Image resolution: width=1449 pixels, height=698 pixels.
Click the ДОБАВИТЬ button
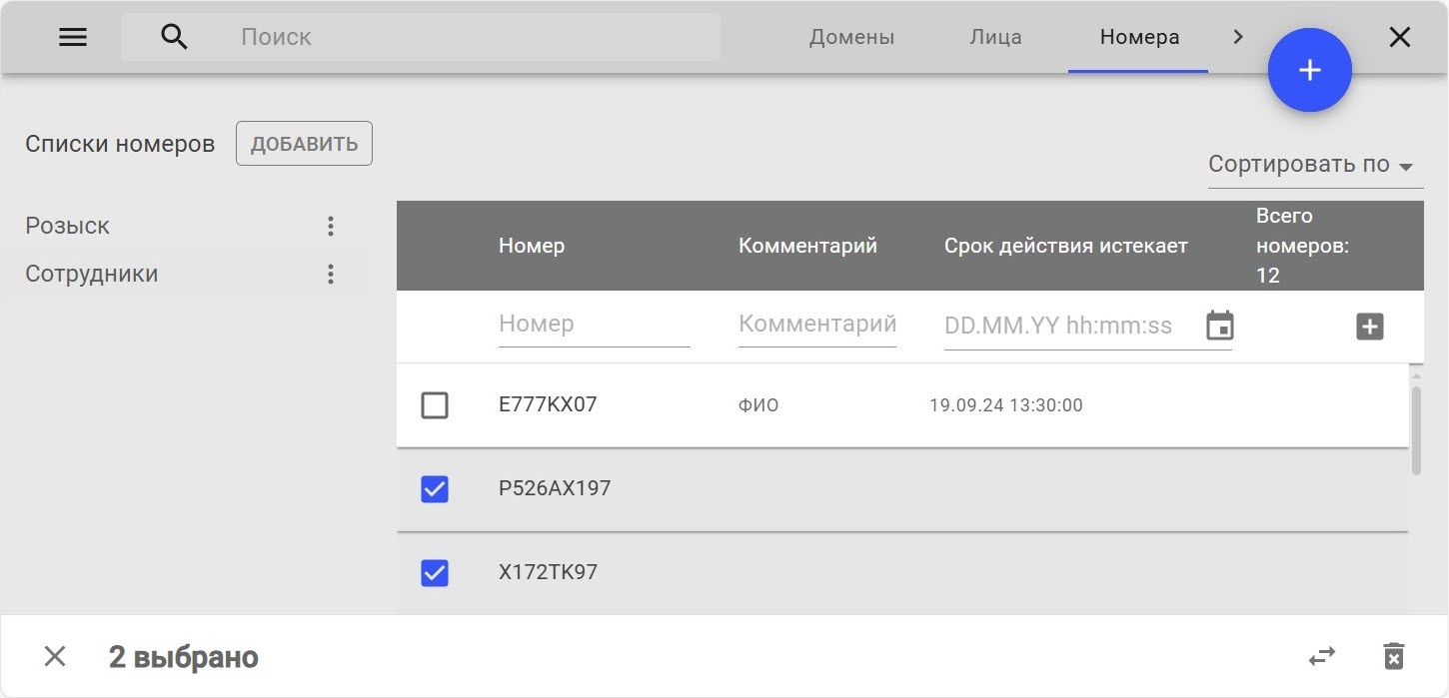[x=304, y=144]
